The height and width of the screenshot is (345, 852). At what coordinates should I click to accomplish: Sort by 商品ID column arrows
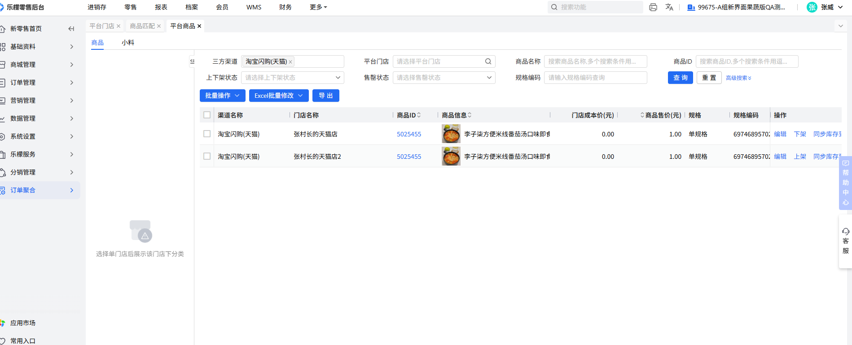[419, 115]
